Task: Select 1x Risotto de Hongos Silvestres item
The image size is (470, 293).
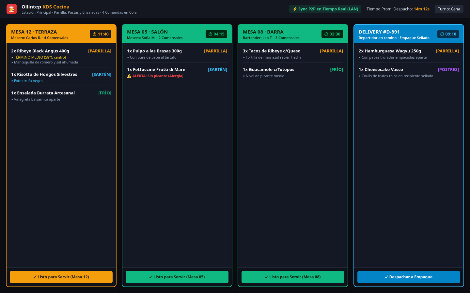Action: pos(44,75)
